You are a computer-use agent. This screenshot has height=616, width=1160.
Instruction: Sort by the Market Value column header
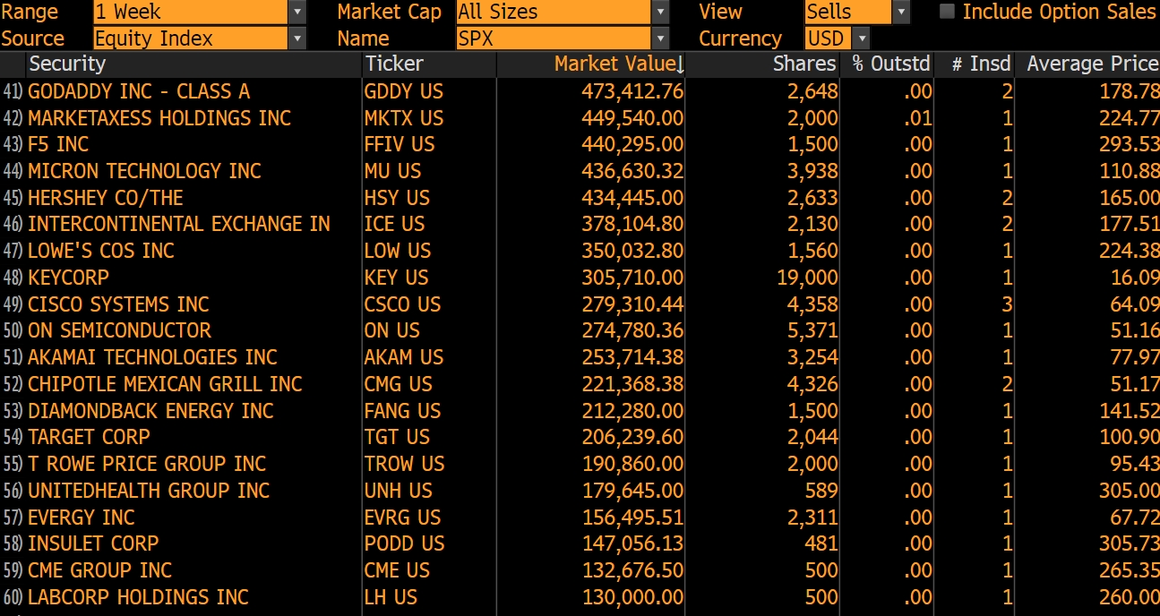(x=618, y=64)
